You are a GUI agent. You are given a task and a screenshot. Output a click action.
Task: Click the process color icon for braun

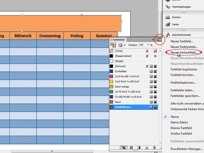151,102
